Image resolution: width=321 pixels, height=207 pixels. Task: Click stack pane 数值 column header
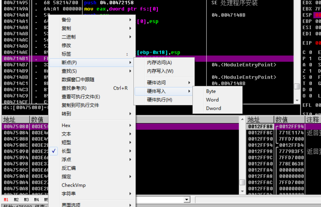pyautogui.click(x=289, y=120)
